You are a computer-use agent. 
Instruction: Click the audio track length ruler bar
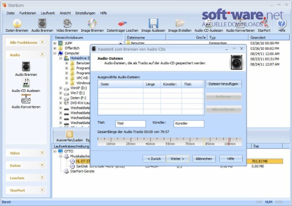(x=170, y=142)
